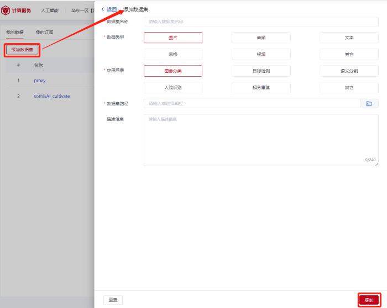This screenshot has width=387, height=308.
Task: Click the red 添加 submit button
Action: pos(369,300)
